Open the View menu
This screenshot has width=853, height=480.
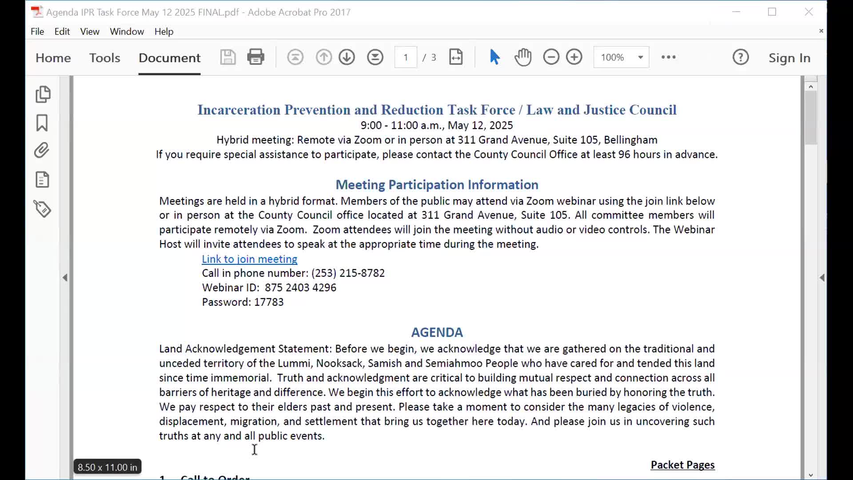(89, 32)
